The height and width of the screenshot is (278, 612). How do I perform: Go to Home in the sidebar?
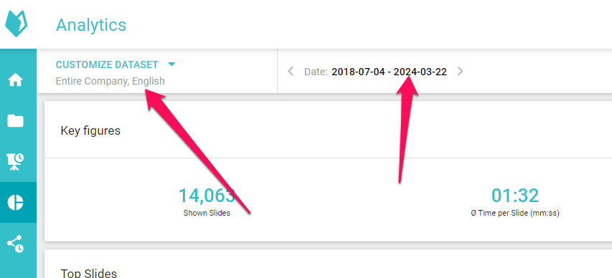[x=16, y=80]
